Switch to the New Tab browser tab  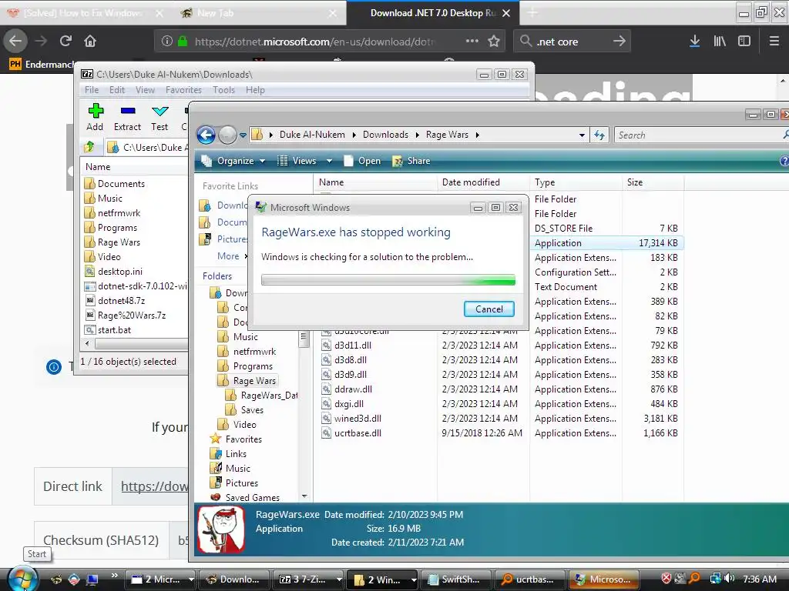[x=258, y=13]
